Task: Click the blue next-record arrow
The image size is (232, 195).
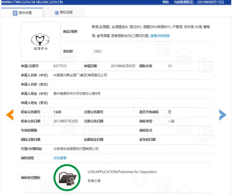Action: point(223,115)
